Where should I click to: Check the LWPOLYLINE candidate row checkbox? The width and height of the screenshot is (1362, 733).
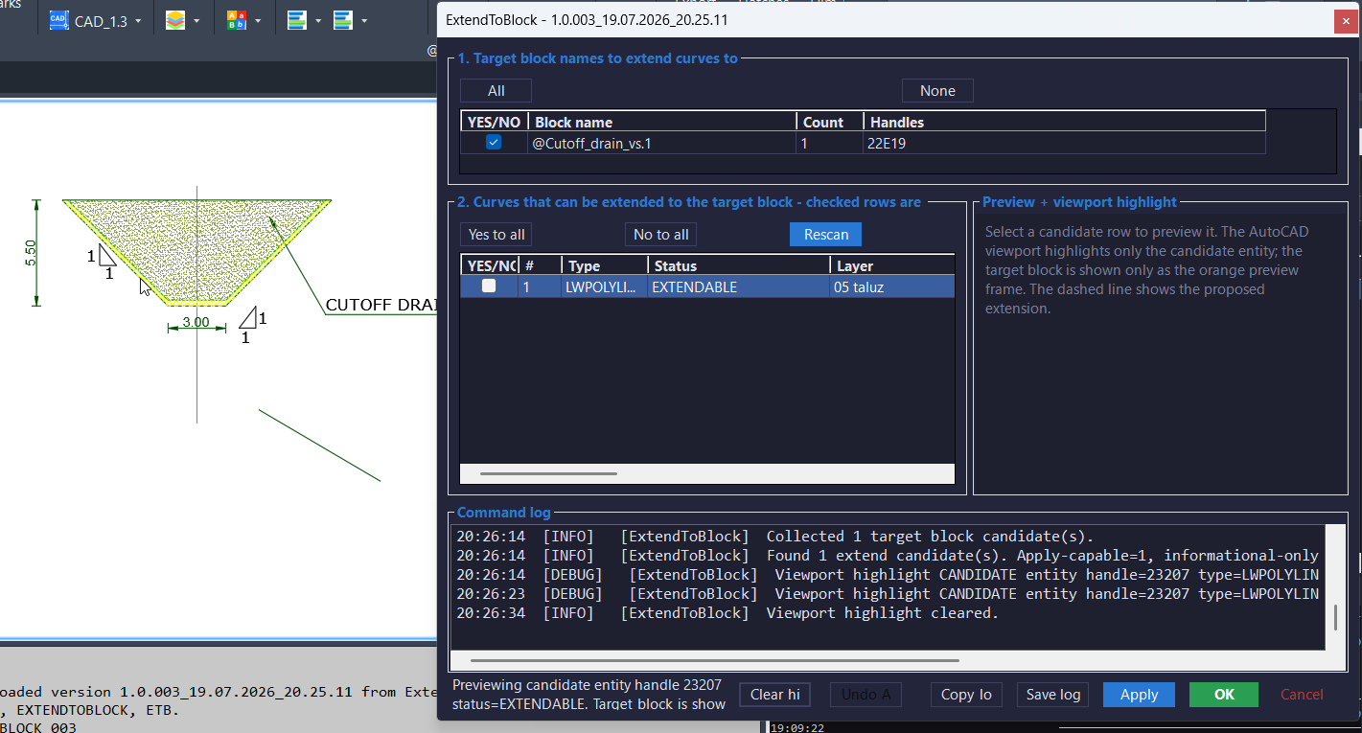[489, 286]
